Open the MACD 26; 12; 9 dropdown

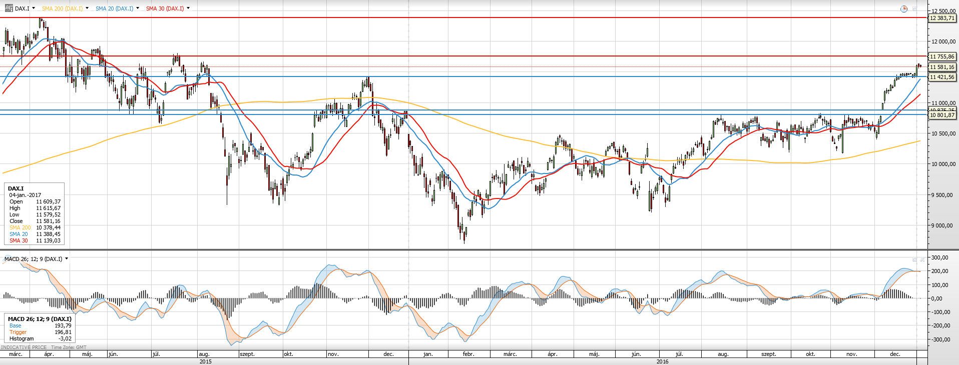[x=67, y=259]
